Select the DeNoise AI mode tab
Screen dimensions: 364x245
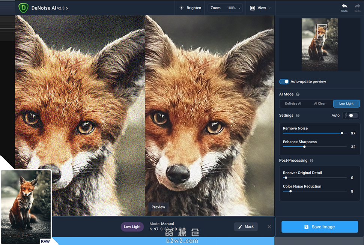tap(293, 104)
